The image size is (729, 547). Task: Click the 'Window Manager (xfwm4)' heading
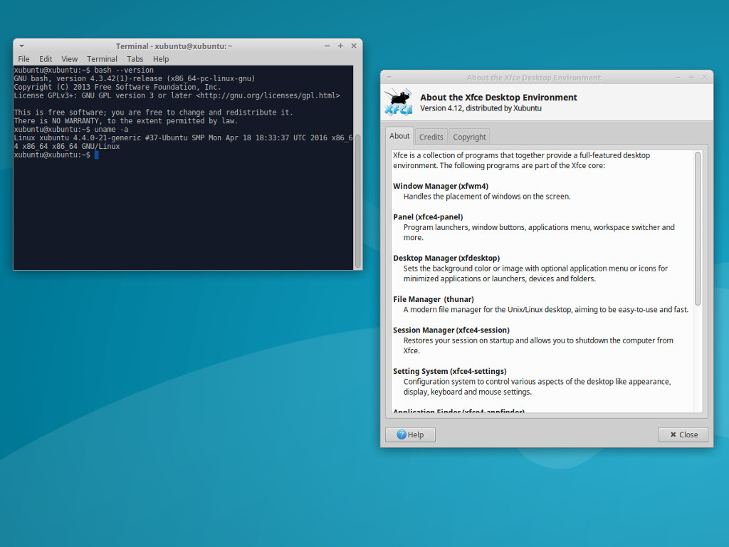point(441,186)
